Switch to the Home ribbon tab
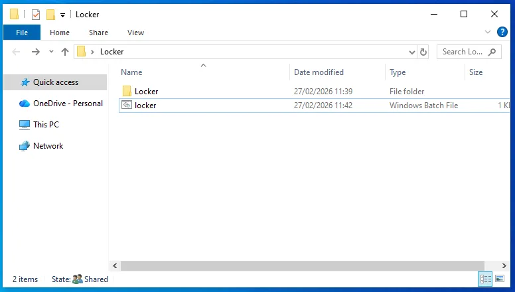 click(x=60, y=33)
